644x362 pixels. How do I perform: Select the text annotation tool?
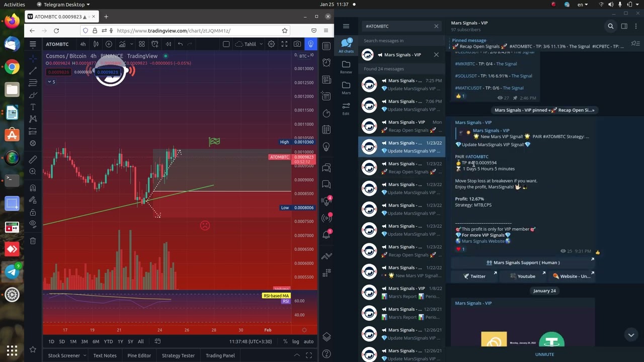click(x=33, y=107)
